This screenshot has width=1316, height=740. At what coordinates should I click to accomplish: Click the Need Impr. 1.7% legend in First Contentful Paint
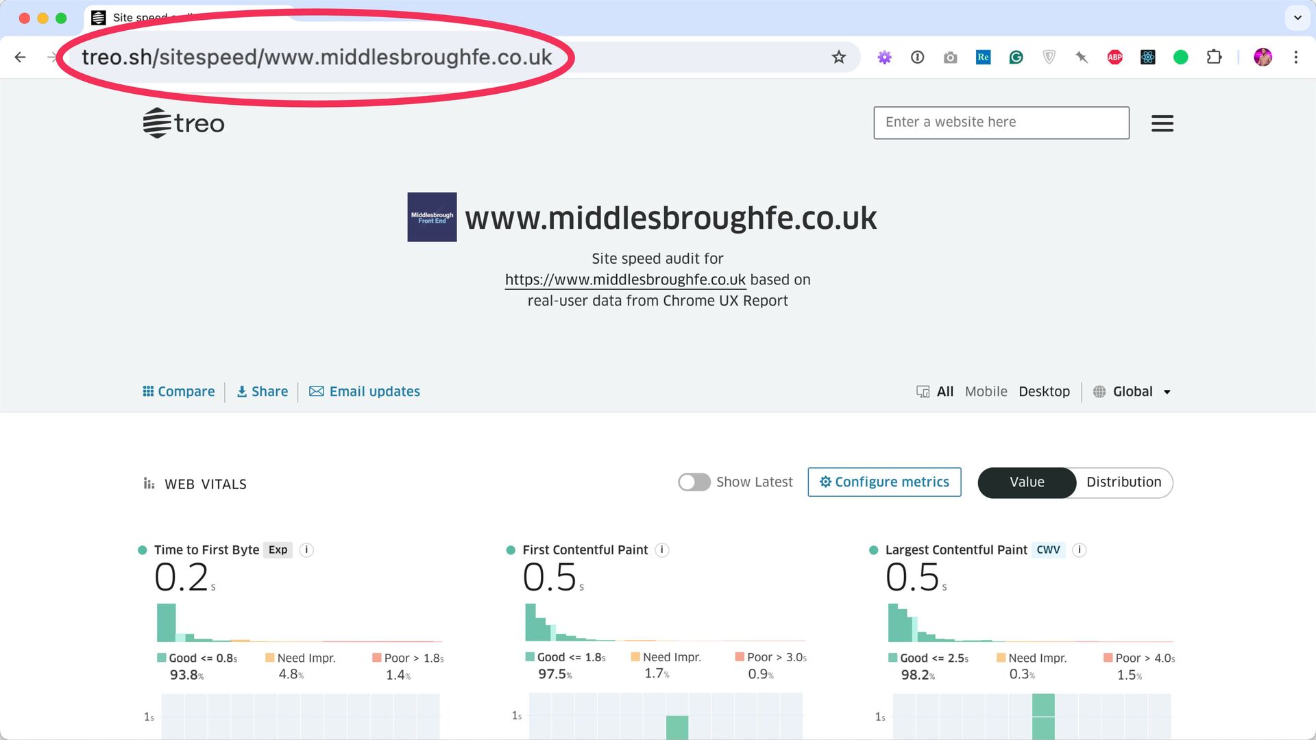[x=666, y=665]
